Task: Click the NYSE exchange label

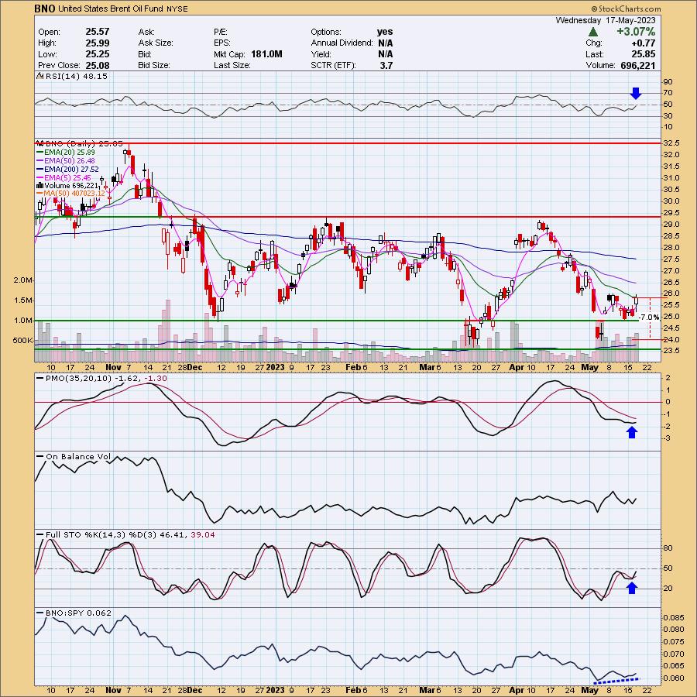Action: 177,9
